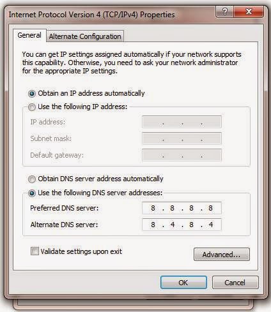Switch to the Alternate Configuration tab
Image resolution: width=271 pixels, height=312 pixels.
[85, 36]
